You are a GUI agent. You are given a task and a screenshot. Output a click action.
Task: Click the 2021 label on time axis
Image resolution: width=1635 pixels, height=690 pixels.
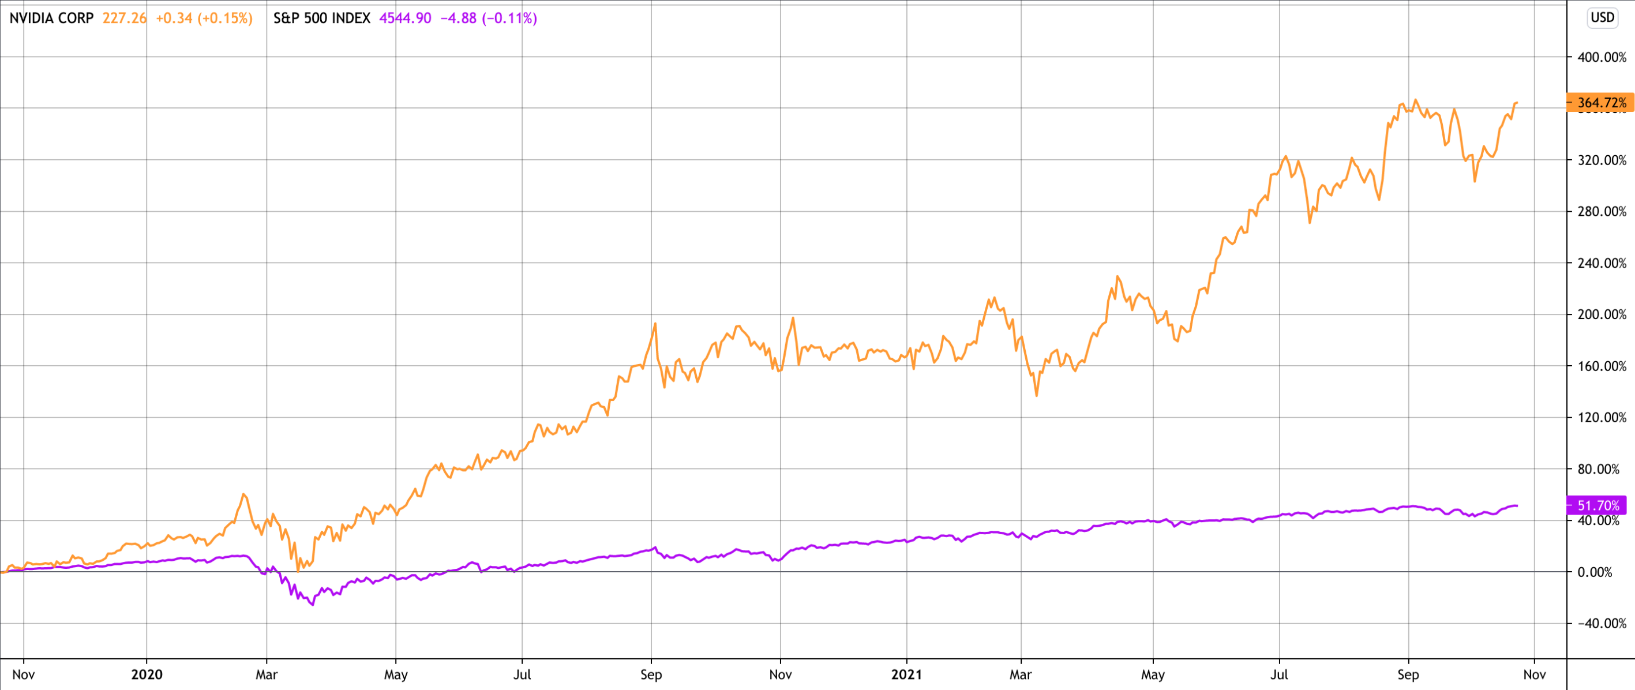coord(906,674)
